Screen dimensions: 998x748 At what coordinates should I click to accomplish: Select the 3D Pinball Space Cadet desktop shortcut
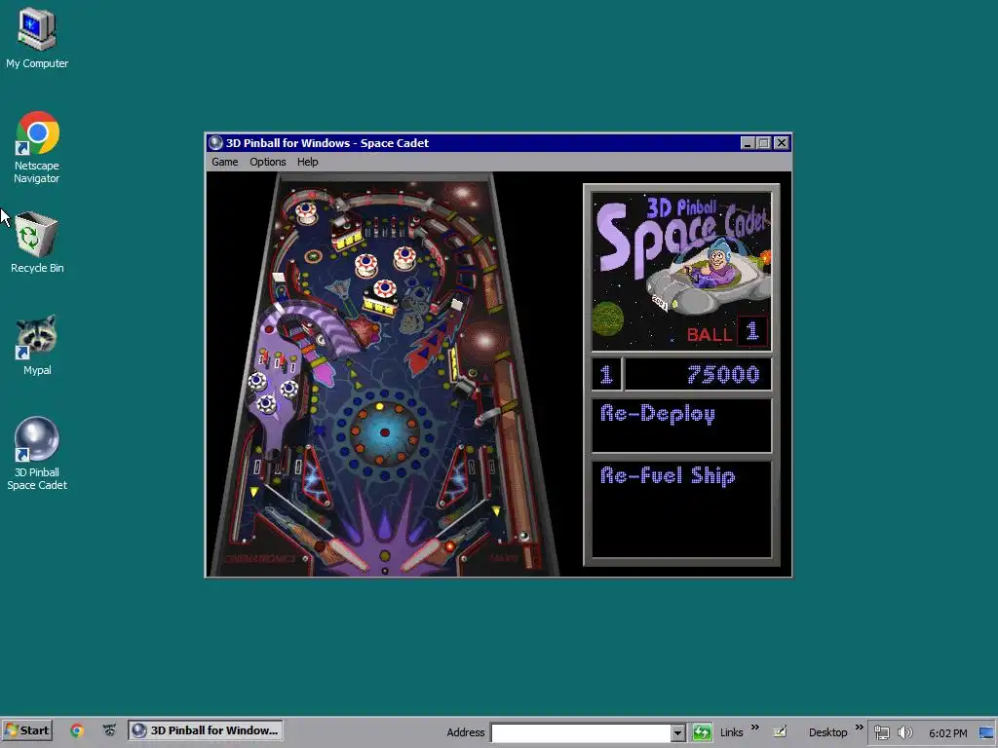(x=37, y=454)
